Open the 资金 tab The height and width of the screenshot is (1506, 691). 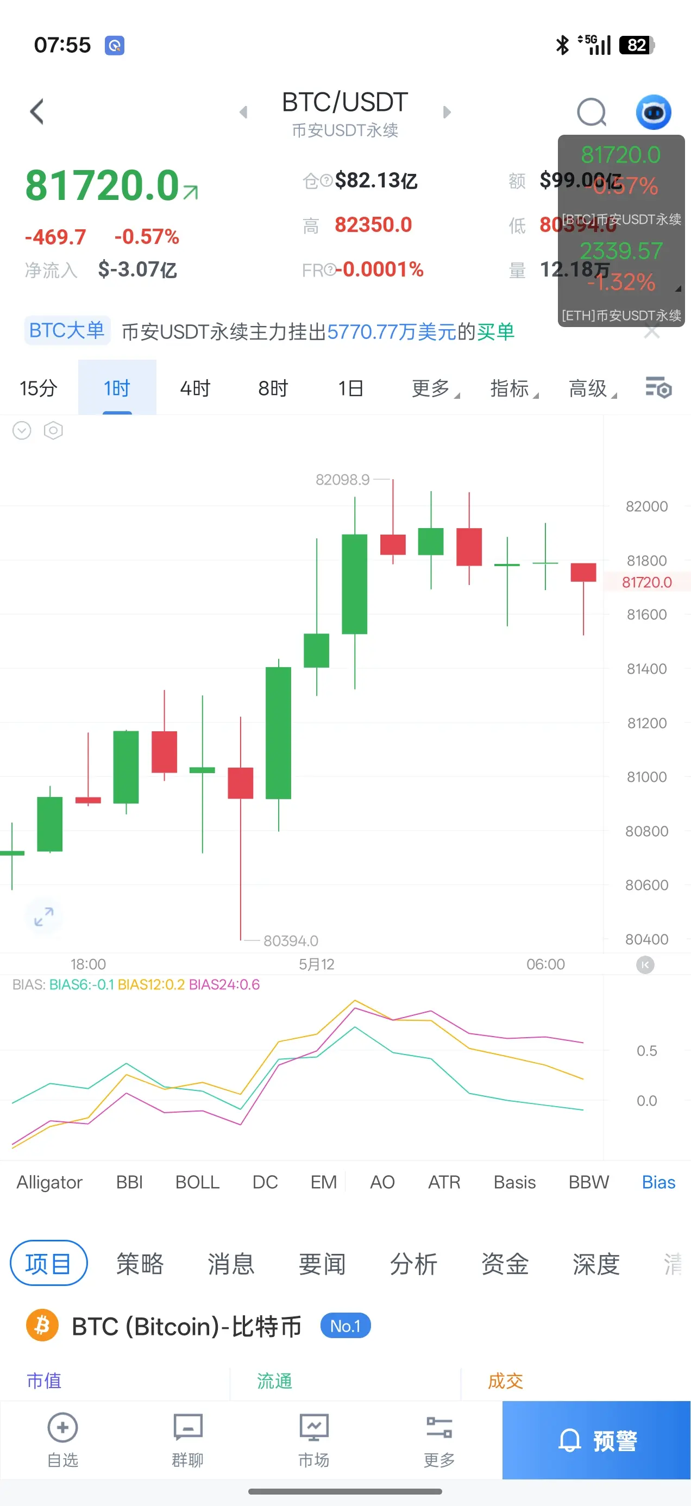point(505,1263)
